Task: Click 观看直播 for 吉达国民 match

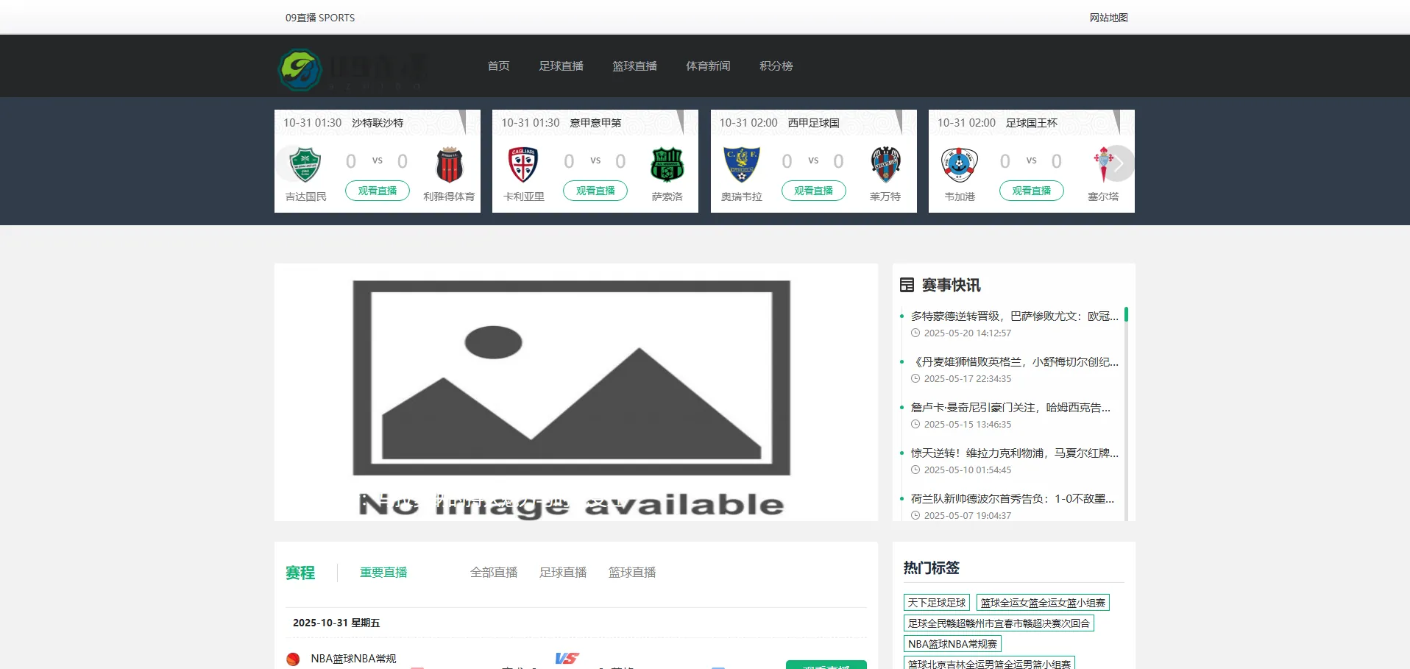Action: [x=378, y=191]
